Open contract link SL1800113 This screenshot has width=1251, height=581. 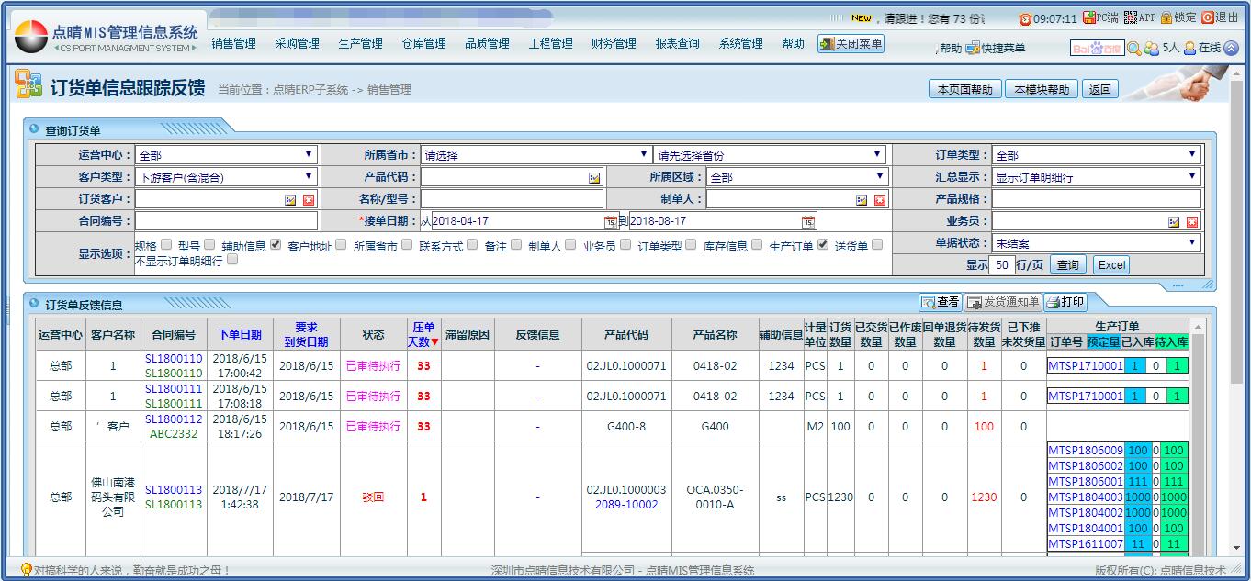[174, 489]
